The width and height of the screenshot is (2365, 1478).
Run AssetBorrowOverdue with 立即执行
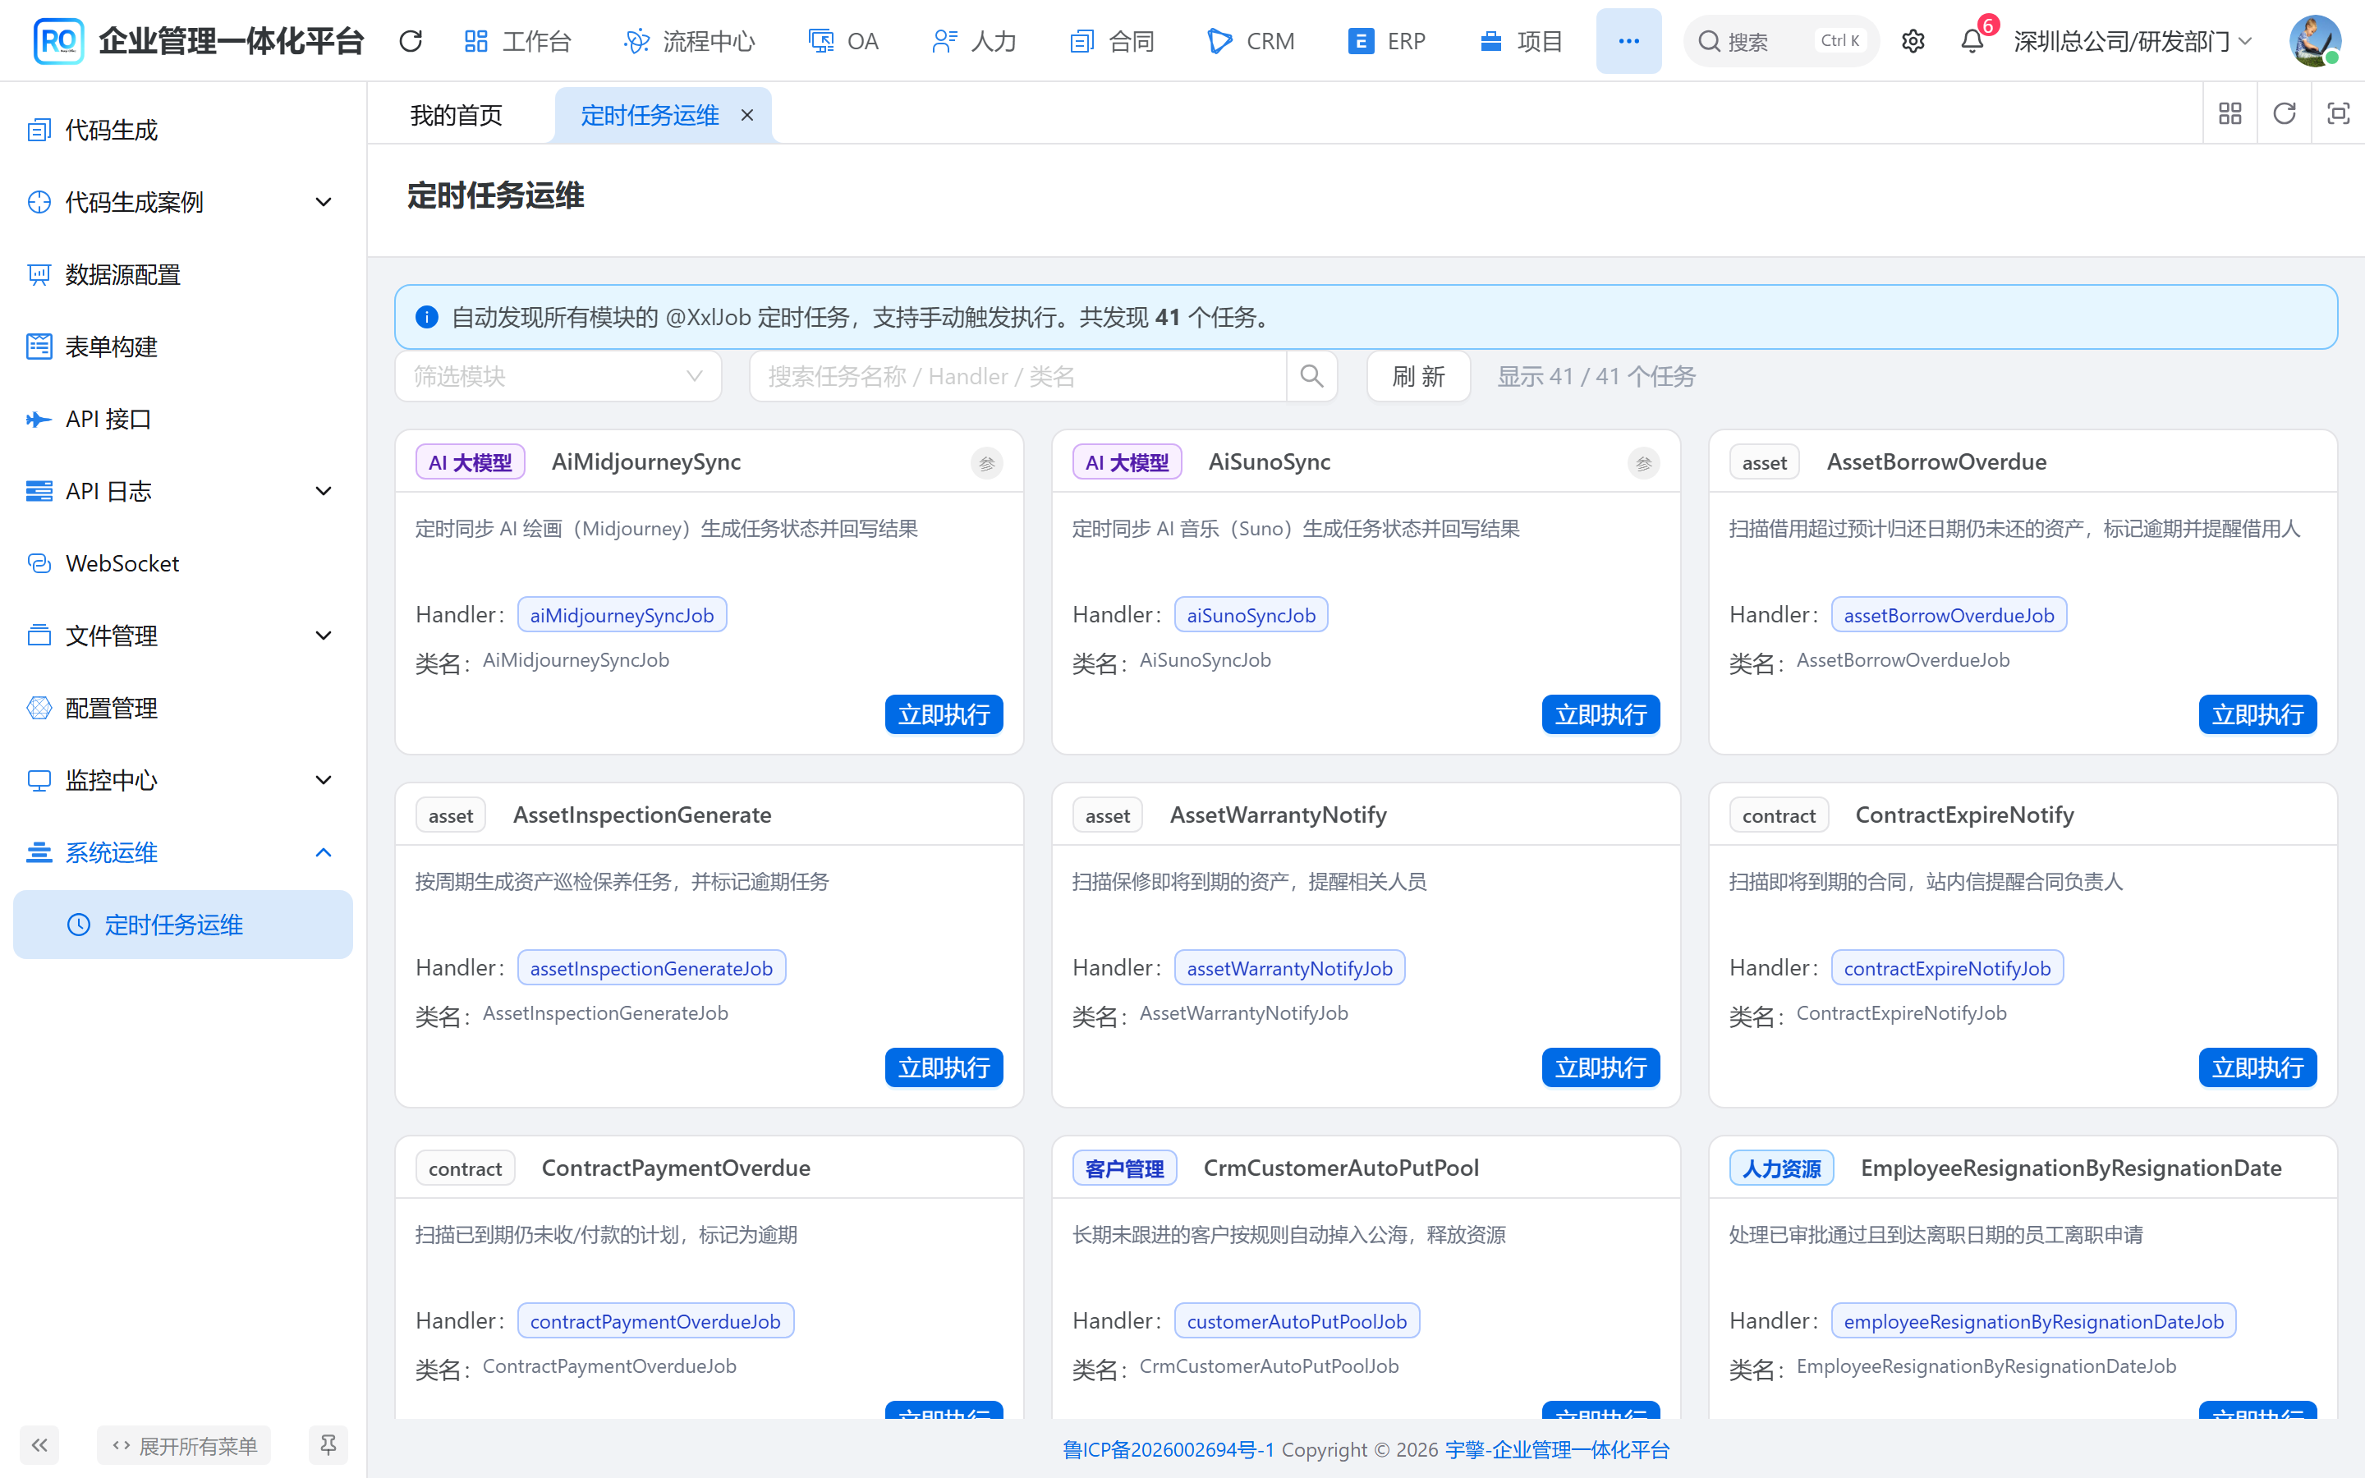2257,714
